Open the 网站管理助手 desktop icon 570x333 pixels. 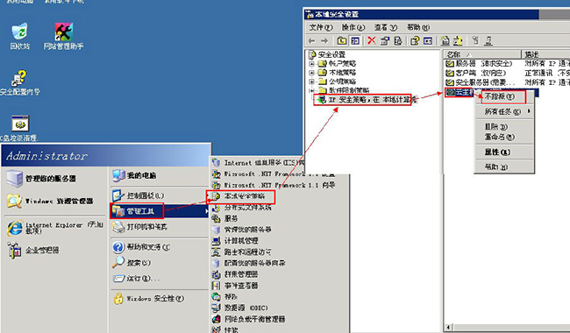[64, 36]
